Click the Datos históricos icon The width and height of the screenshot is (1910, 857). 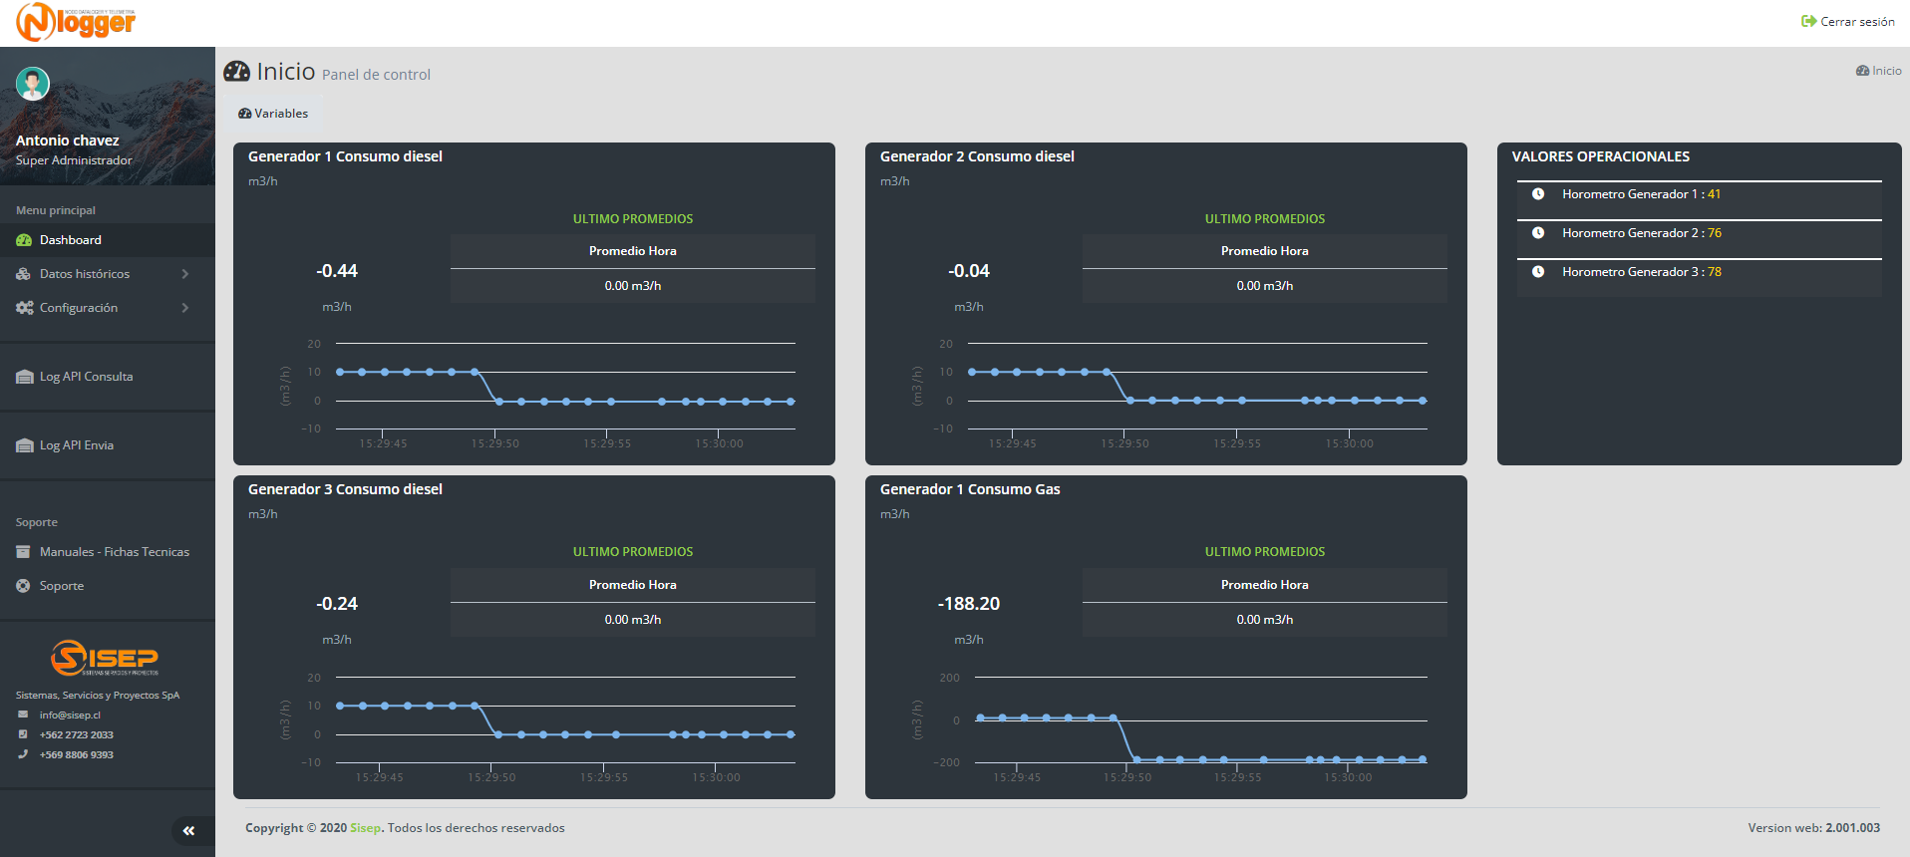pos(24,274)
